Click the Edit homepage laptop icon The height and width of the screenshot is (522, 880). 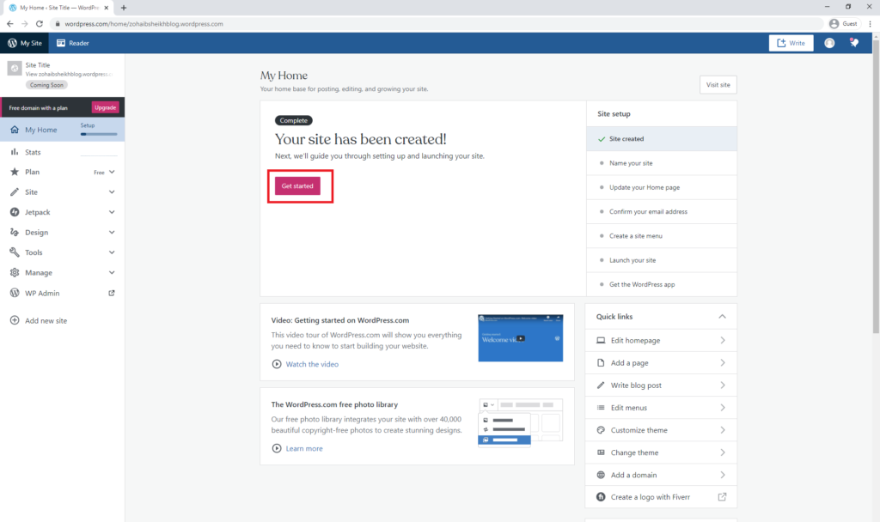point(601,340)
